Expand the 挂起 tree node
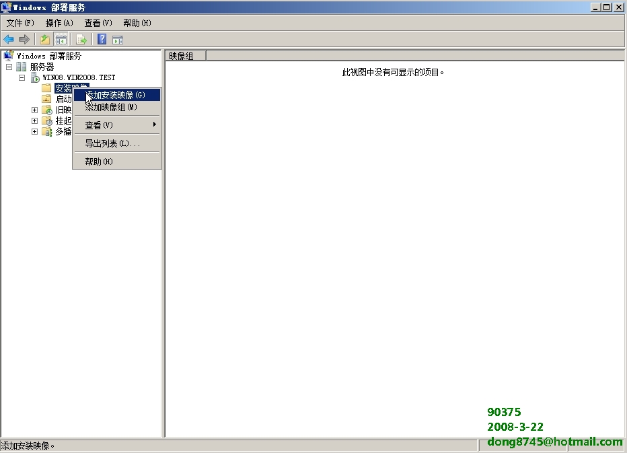 [35, 121]
